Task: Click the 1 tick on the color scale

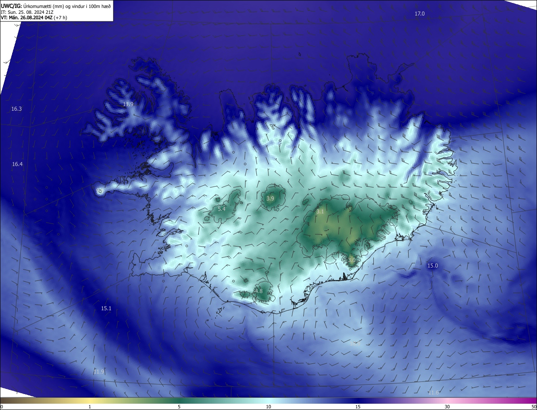Action: (x=90, y=407)
